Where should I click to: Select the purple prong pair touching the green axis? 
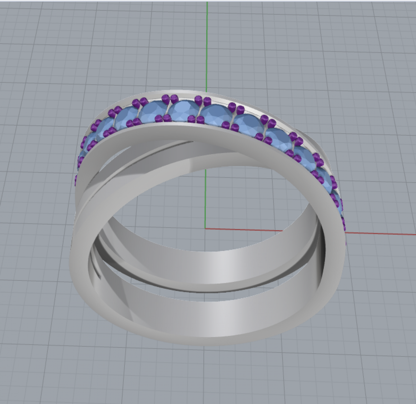[x=203, y=101]
